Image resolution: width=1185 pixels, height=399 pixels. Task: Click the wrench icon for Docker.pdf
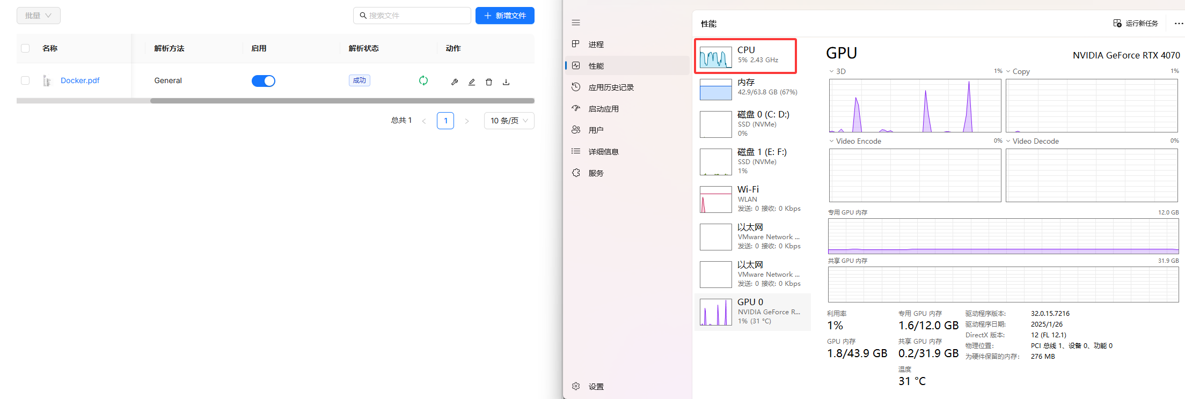pos(455,82)
